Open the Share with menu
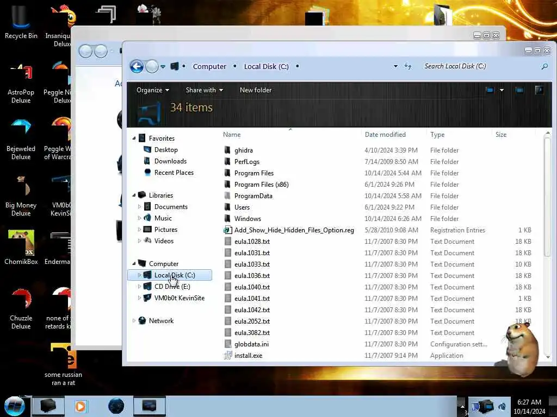The width and height of the screenshot is (557, 417). [x=205, y=90]
